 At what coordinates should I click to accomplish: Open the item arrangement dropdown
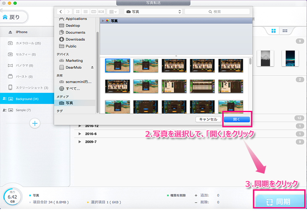coord(113,12)
